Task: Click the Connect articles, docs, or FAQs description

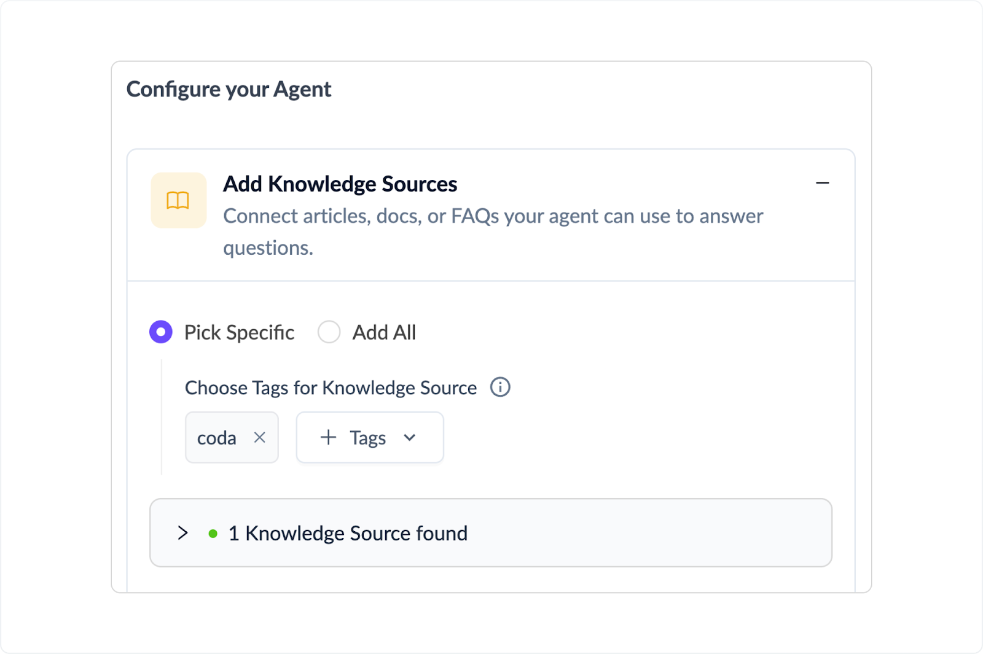Action: tap(493, 216)
